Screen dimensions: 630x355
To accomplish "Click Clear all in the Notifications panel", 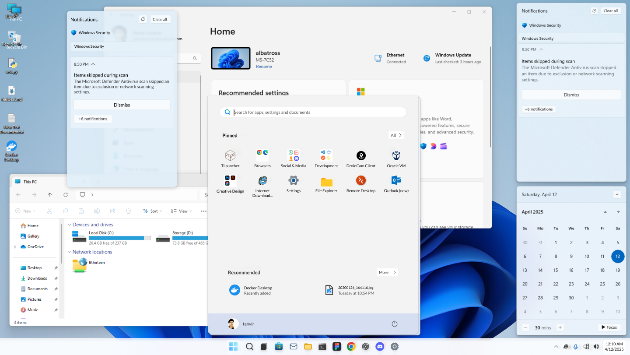I will click(x=160, y=19).
